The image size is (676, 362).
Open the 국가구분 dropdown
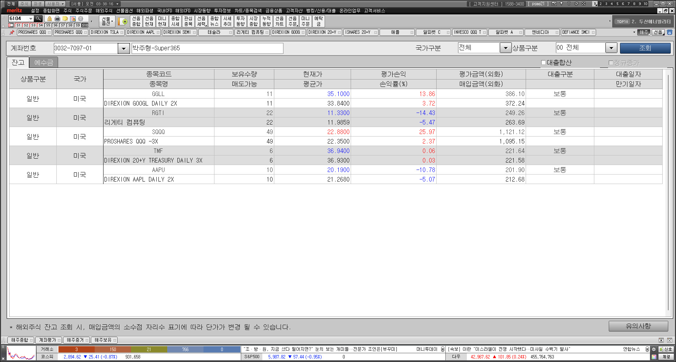tap(506, 48)
